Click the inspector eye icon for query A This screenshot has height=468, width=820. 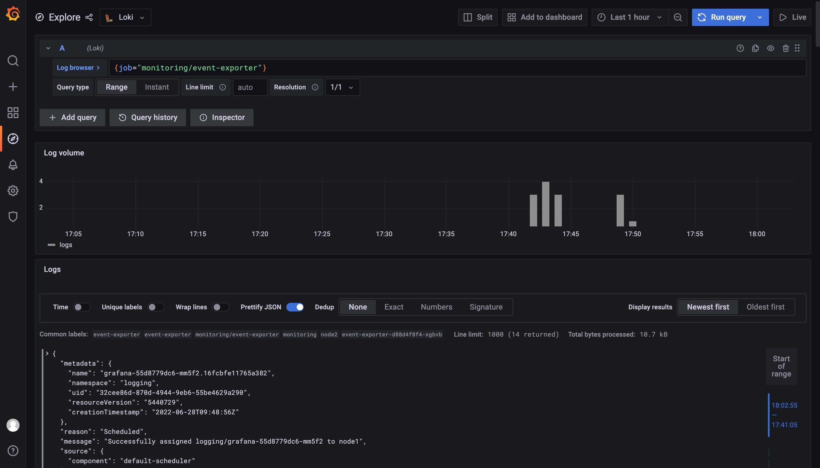(770, 48)
